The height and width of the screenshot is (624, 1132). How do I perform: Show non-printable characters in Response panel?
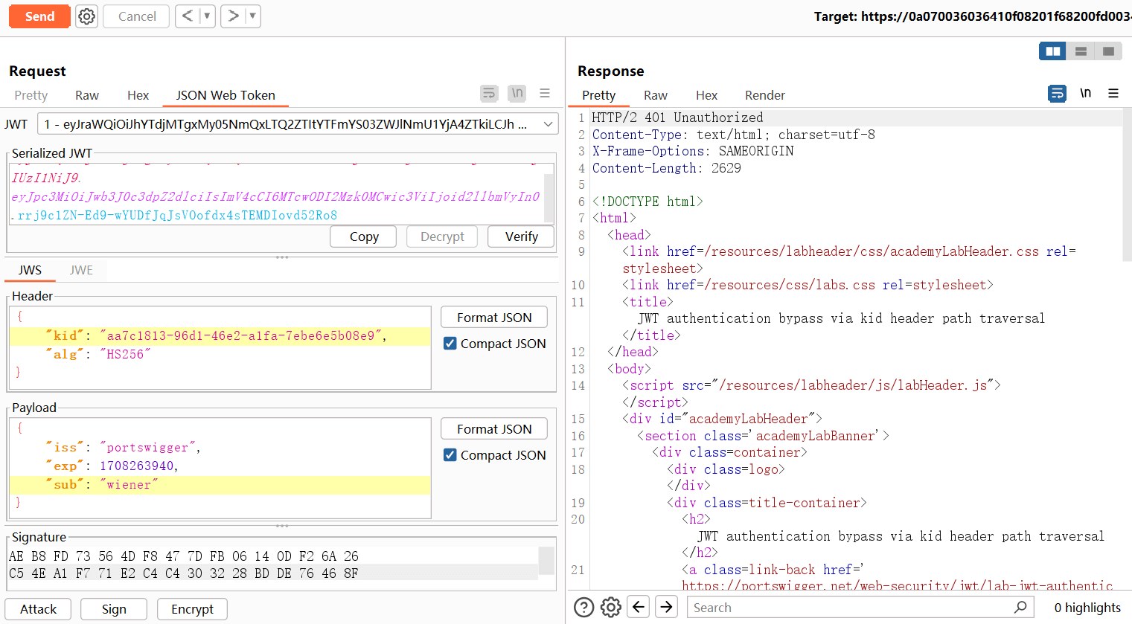tap(1085, 94)
